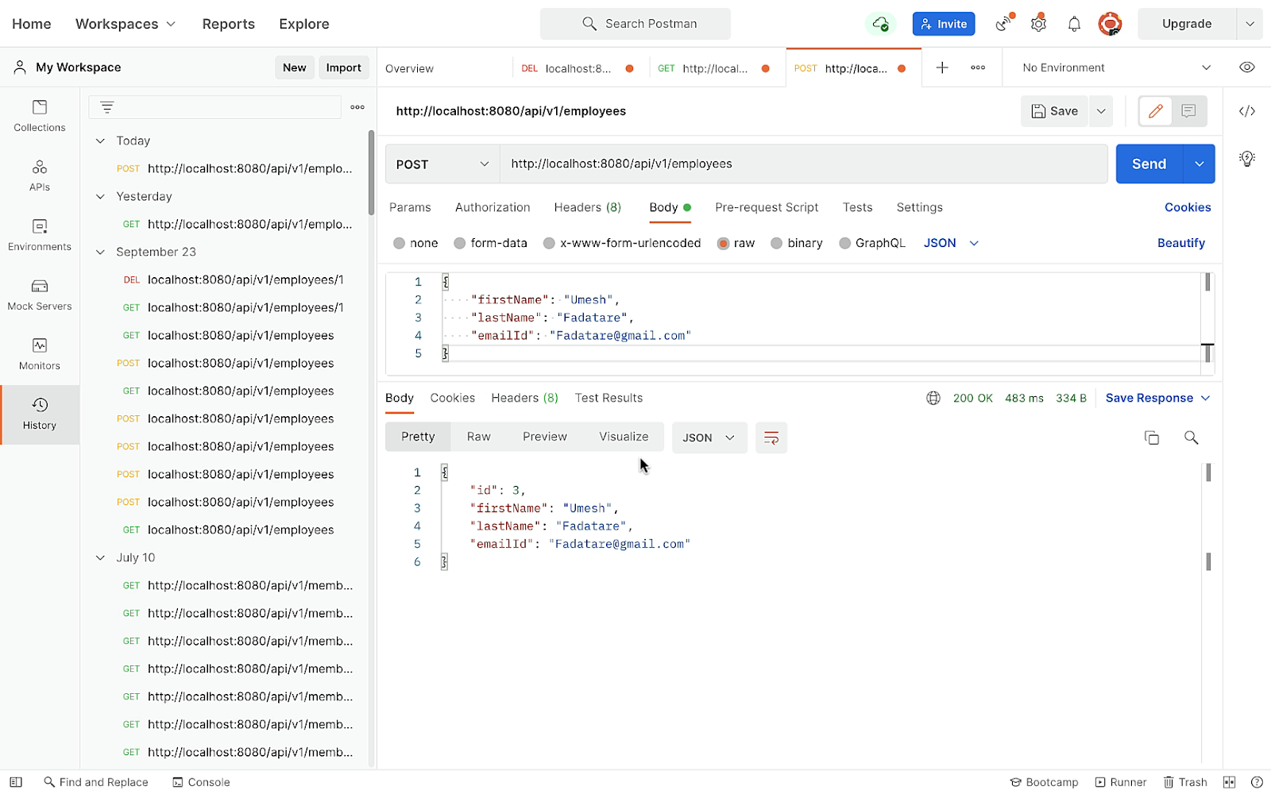The width and height of the screenshot is (1271, 794).
Task: Switch to the request Headers (8) tab
Action: click(588, 207)
